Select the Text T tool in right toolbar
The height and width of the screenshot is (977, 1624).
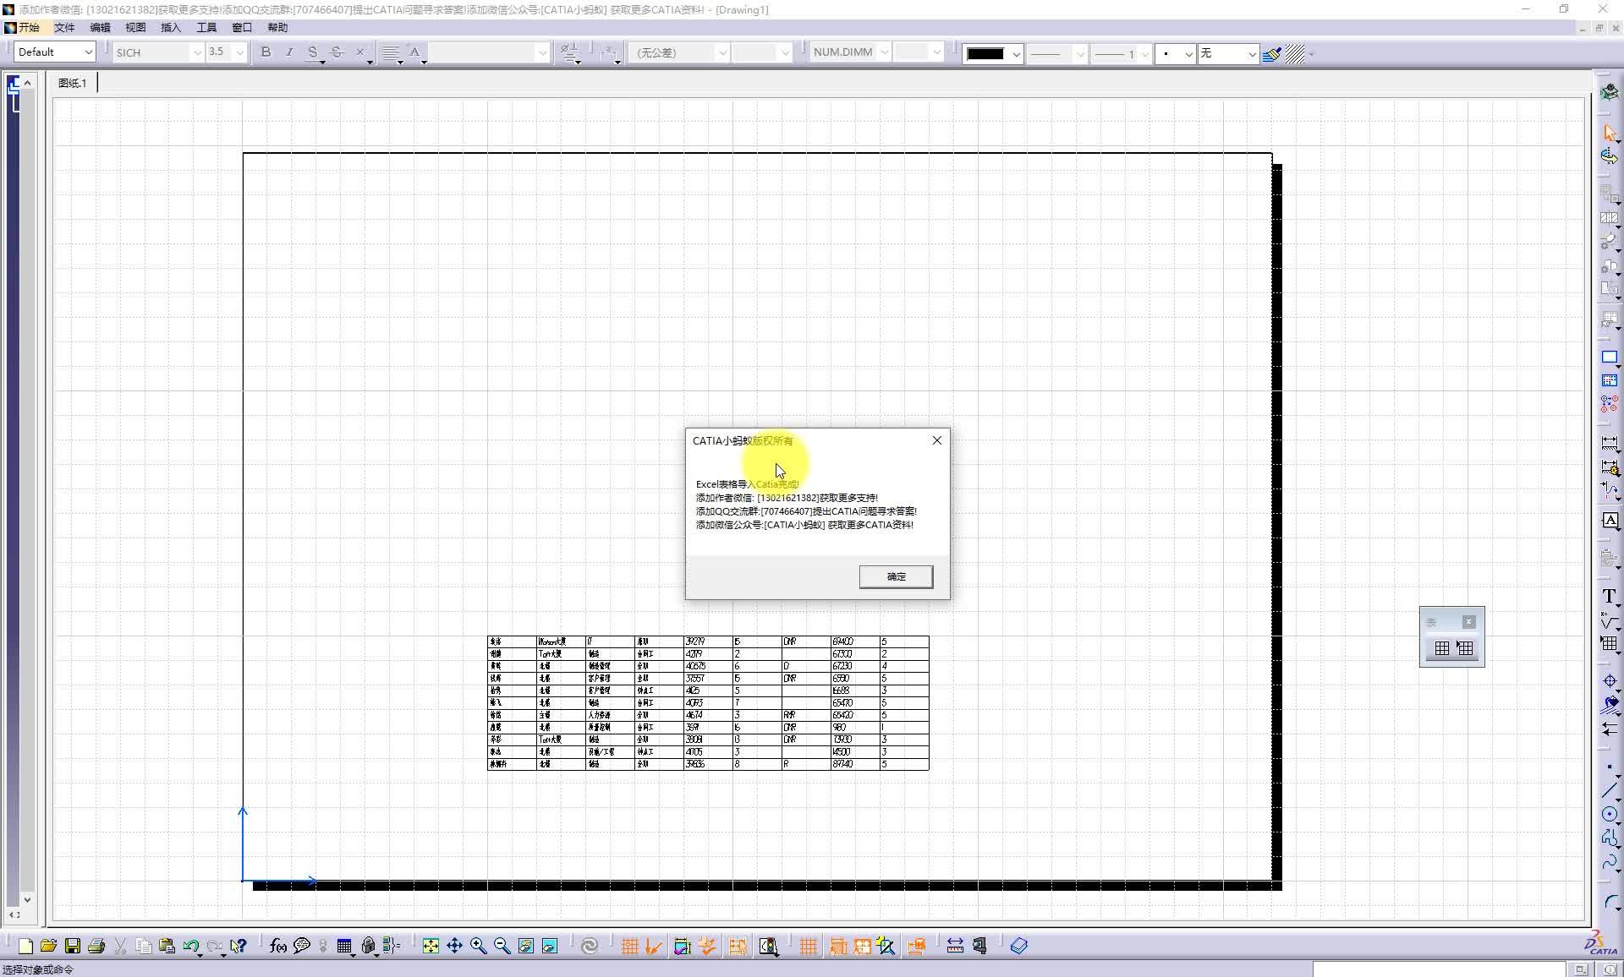[x=1609, y=597]
